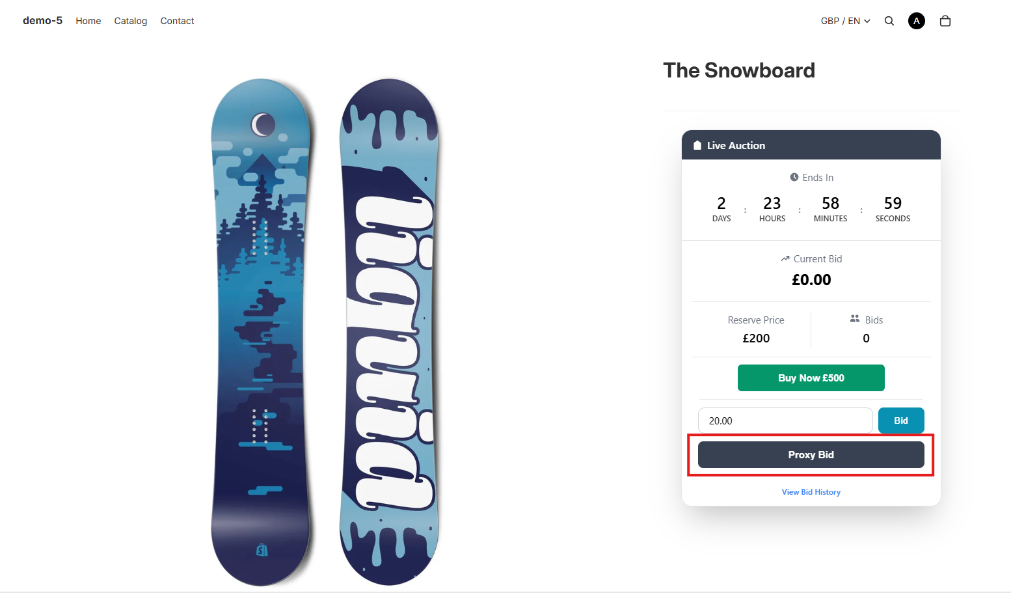The height and width of the screenshot is (593, 1011).
Task: Click the people icon beside Bids
Action: pos(855,319)
